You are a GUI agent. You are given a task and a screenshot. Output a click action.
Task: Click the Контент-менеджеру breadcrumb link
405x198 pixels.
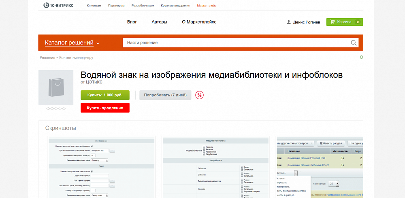click(76, 57)
